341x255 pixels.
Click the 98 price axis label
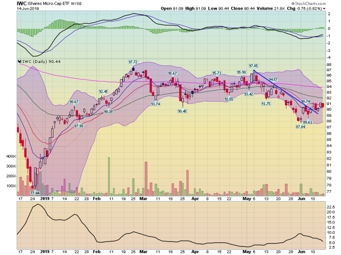coord(329,65)
